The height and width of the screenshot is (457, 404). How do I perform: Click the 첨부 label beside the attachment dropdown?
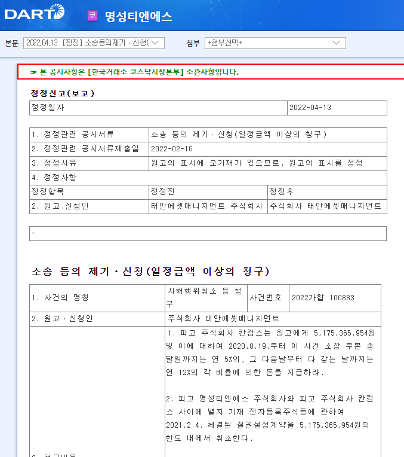tap(193, 43)
